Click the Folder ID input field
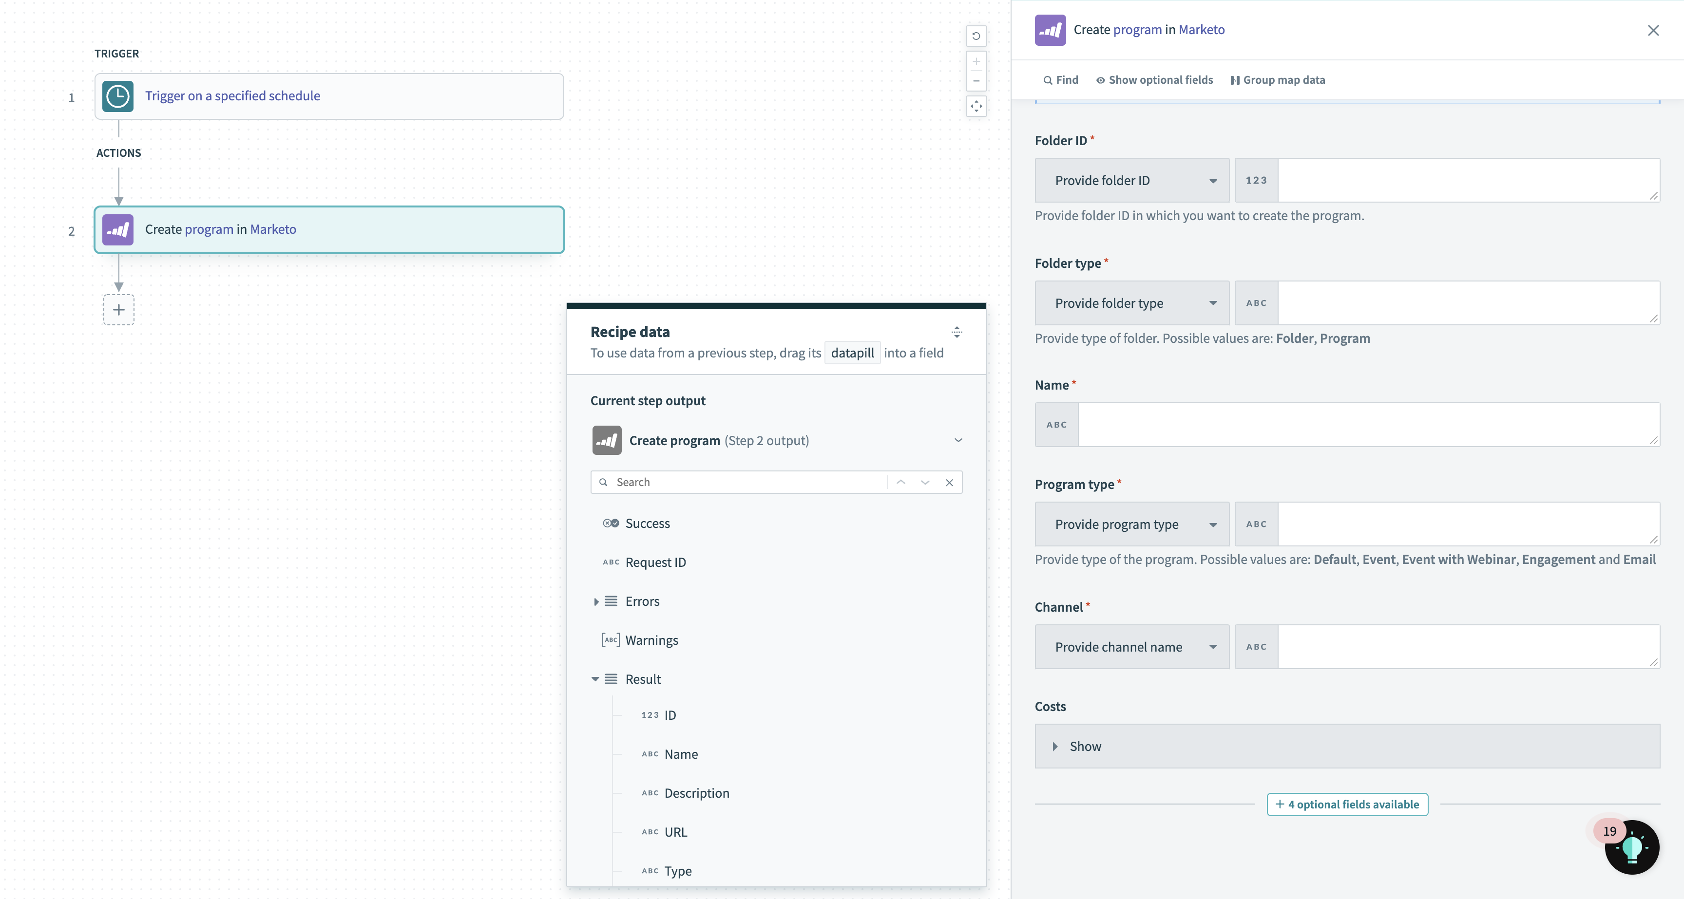Screen dimensions: 1684x899 (x=1468, y=180)
